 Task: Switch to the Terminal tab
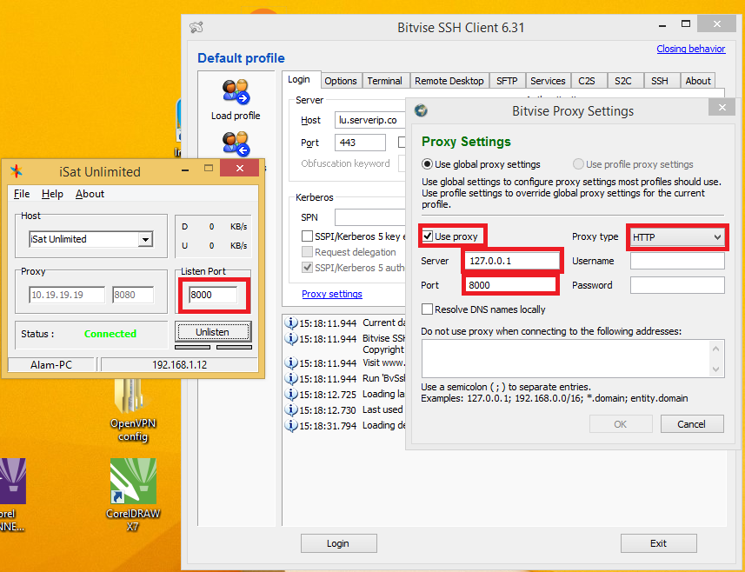point(384,81)
